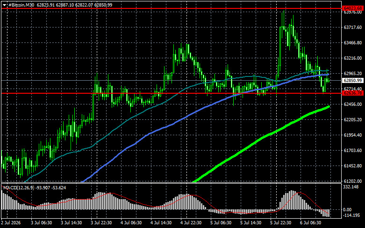This screenshot has width=365, height=228.
Task: Click price scale value 62965.20
Action: point(353,73)
